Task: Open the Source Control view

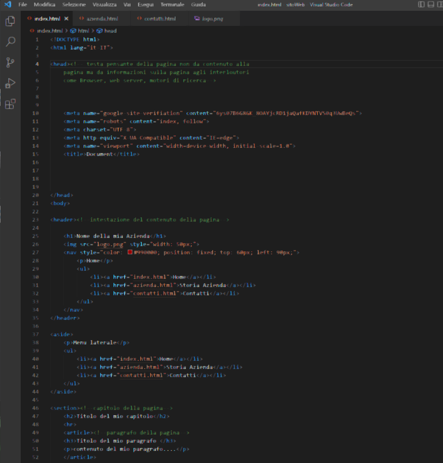Action: [x=10, y=63]
